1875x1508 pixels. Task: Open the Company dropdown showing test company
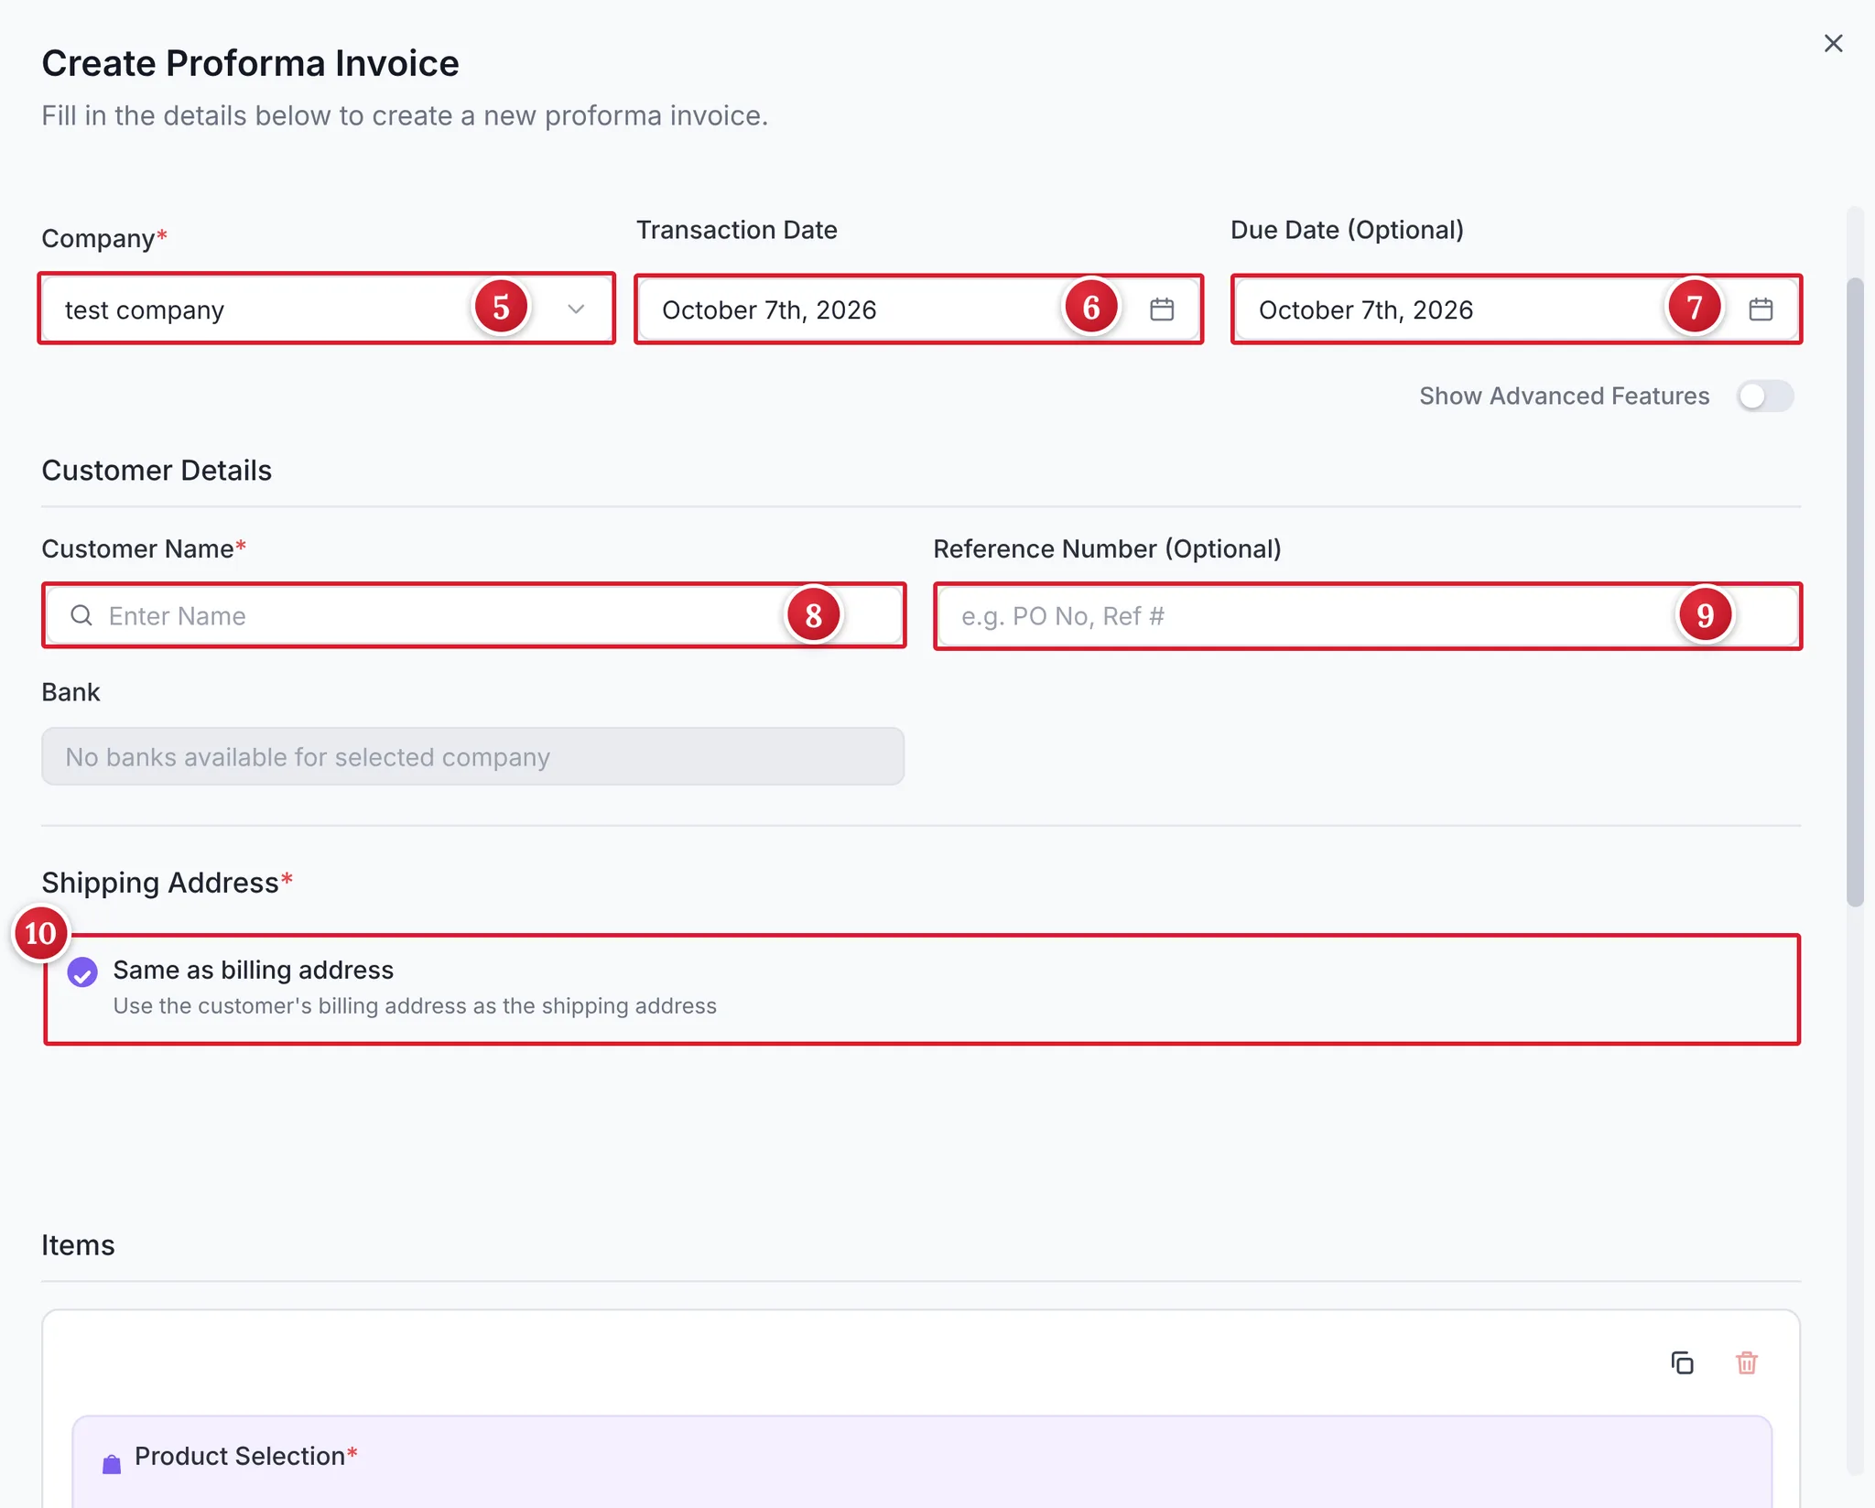click(326, 309)
